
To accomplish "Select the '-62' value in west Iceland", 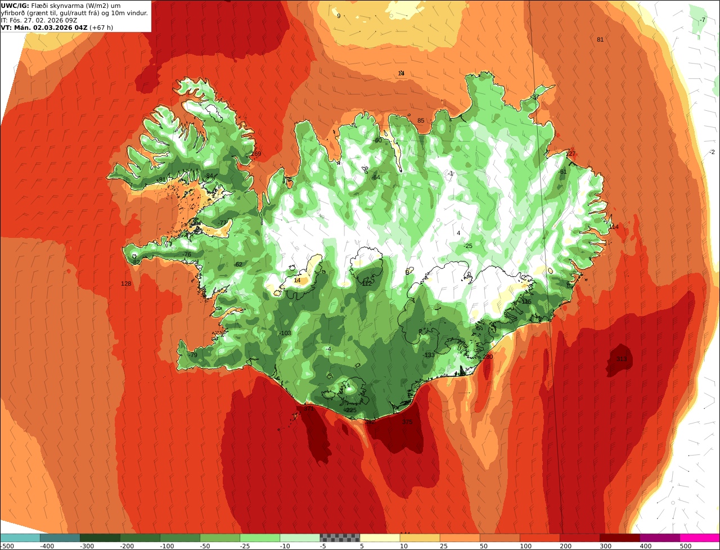I will tap(237, 264).
